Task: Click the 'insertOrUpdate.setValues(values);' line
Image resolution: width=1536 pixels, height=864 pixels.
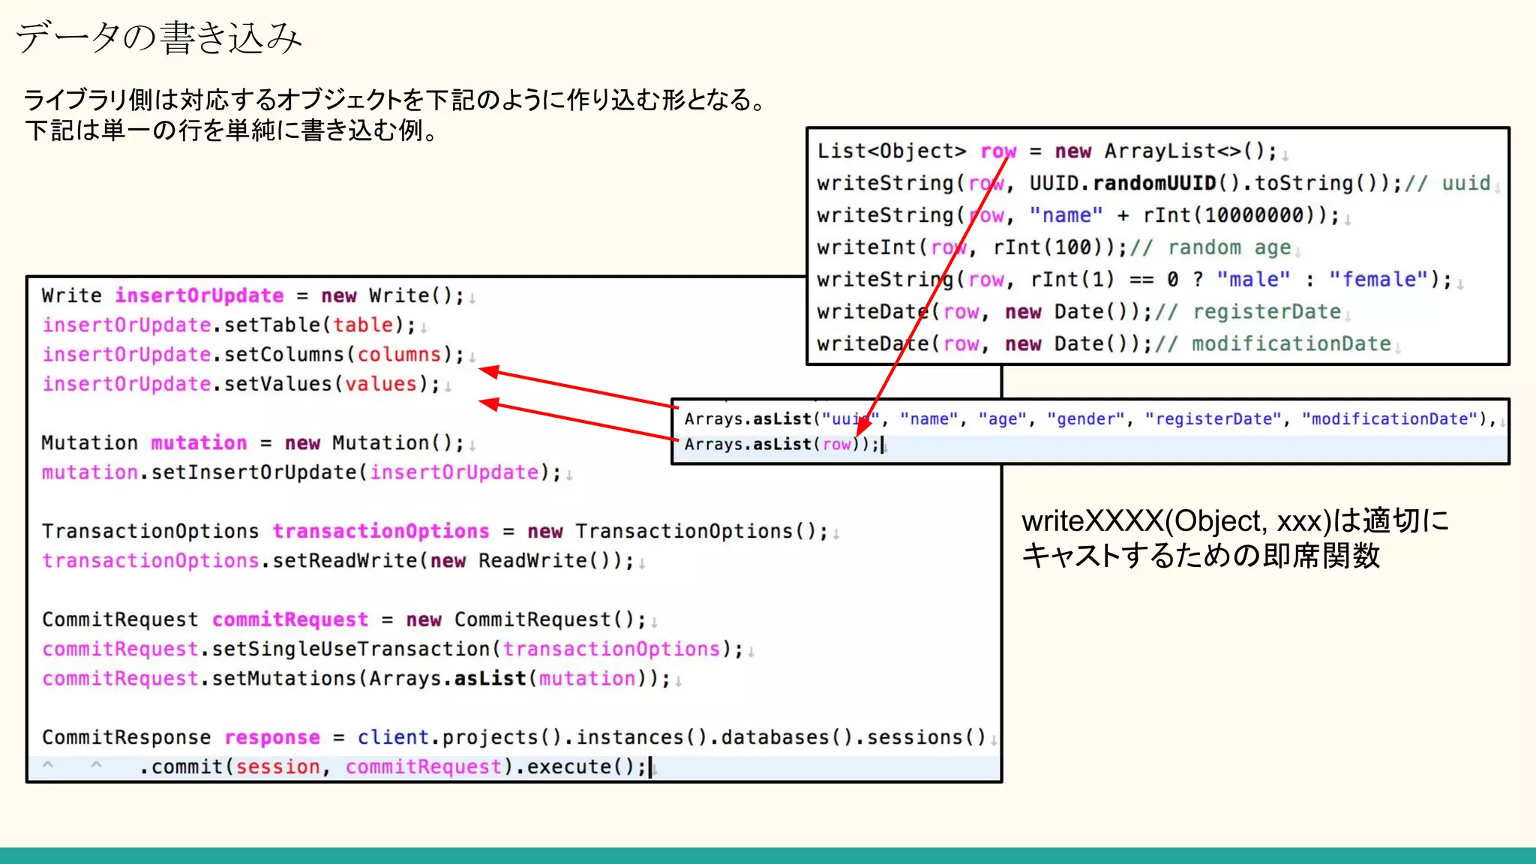Action: (x=241, y=383)
